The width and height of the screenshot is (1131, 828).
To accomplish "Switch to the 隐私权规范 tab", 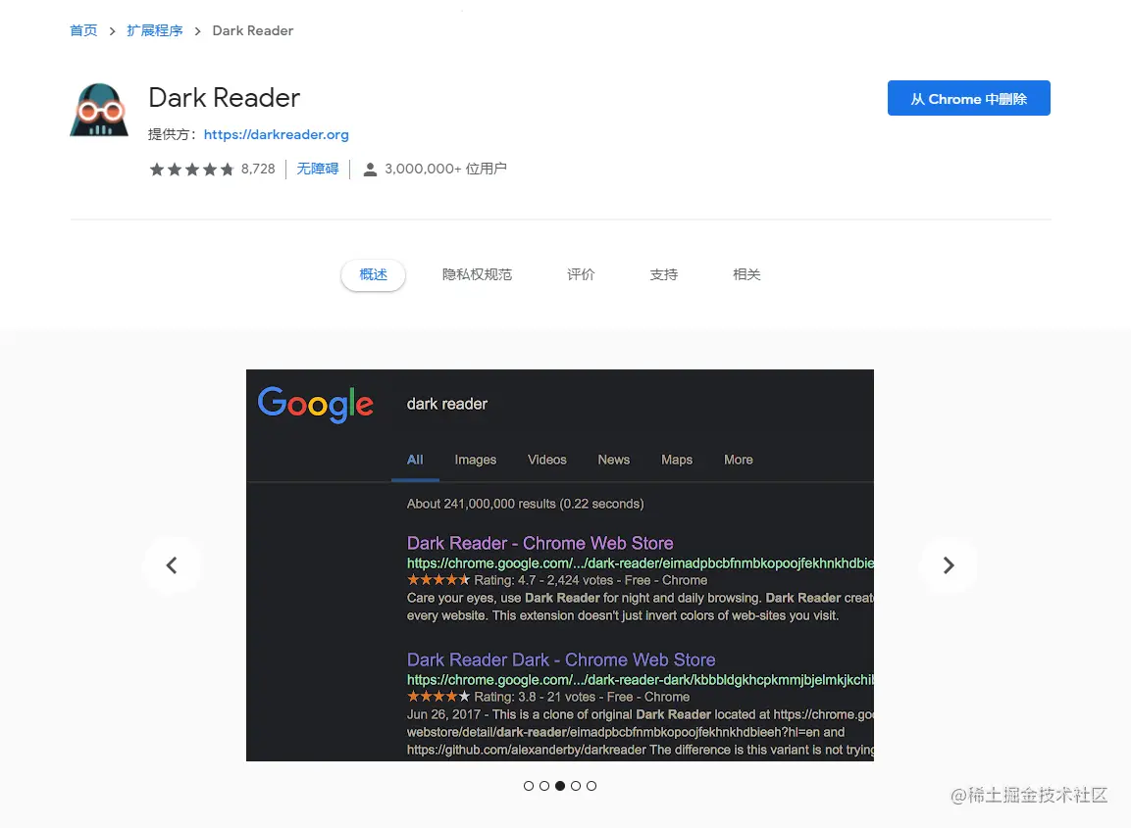I will [477, 274].
